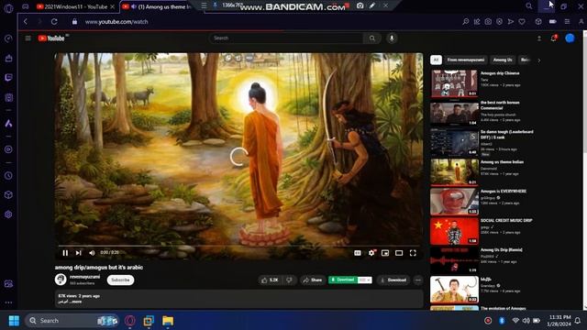Viewport: 587px width, 330px height.
Task: Like the video with thumbs up
Action: coord(270,280)
